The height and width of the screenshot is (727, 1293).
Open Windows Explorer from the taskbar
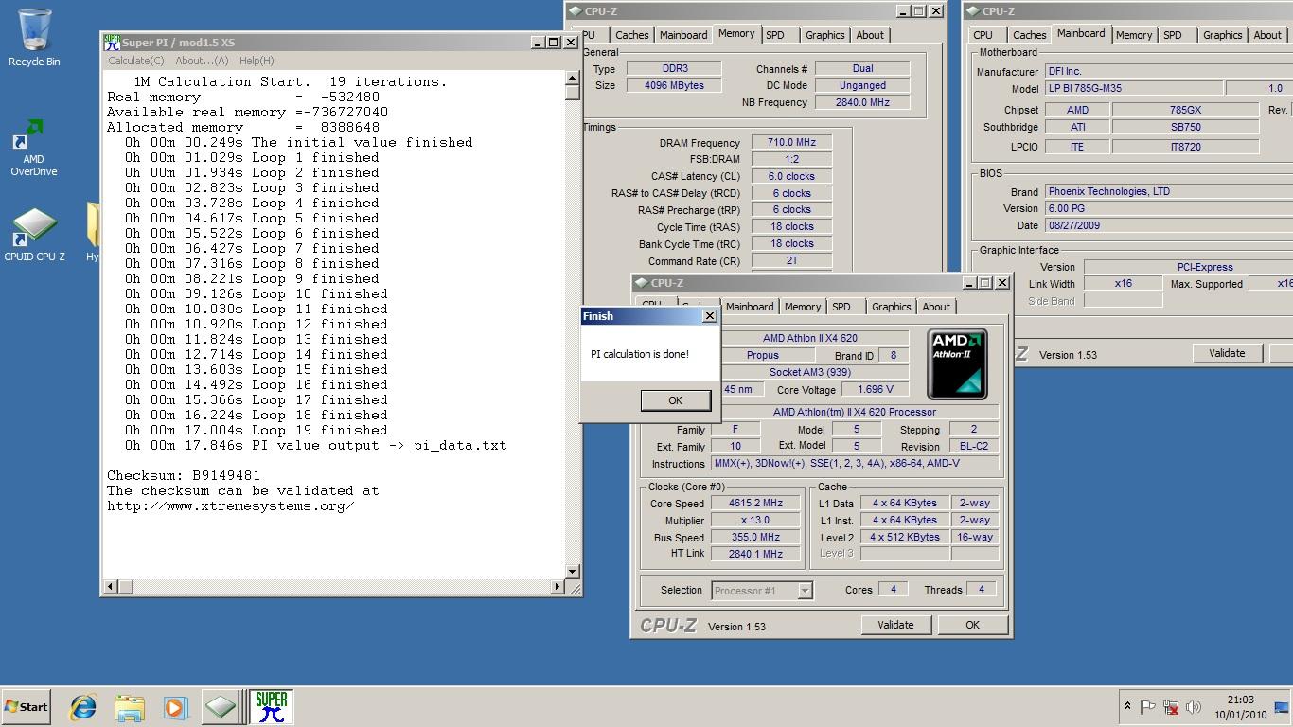(x=130, y=707)
